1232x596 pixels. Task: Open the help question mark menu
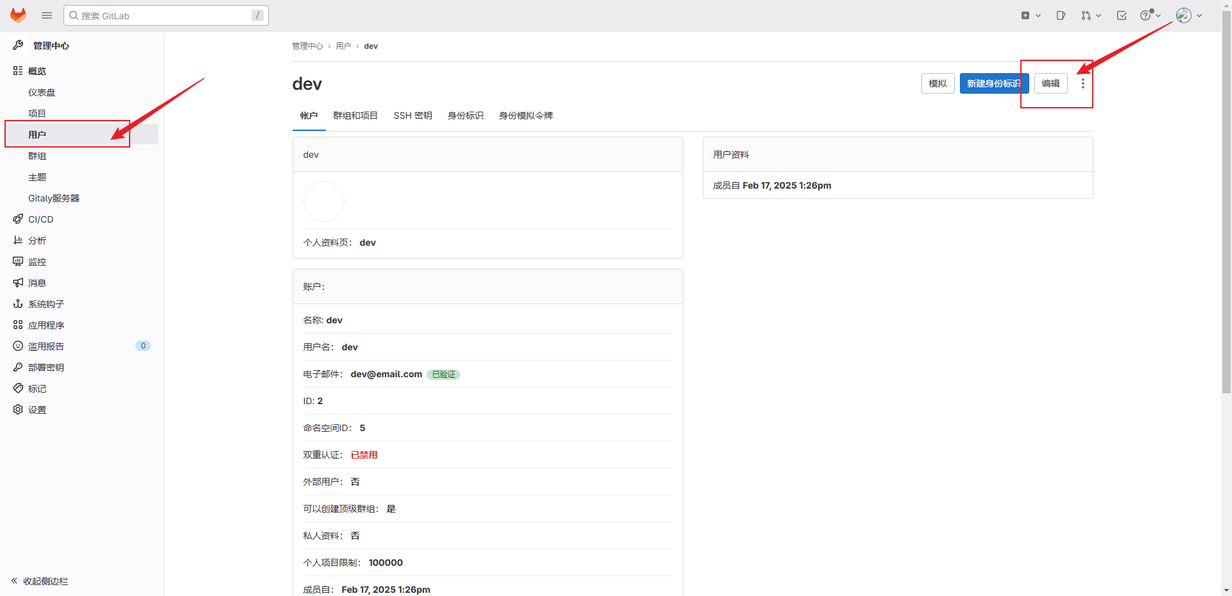coord(1150,15)
